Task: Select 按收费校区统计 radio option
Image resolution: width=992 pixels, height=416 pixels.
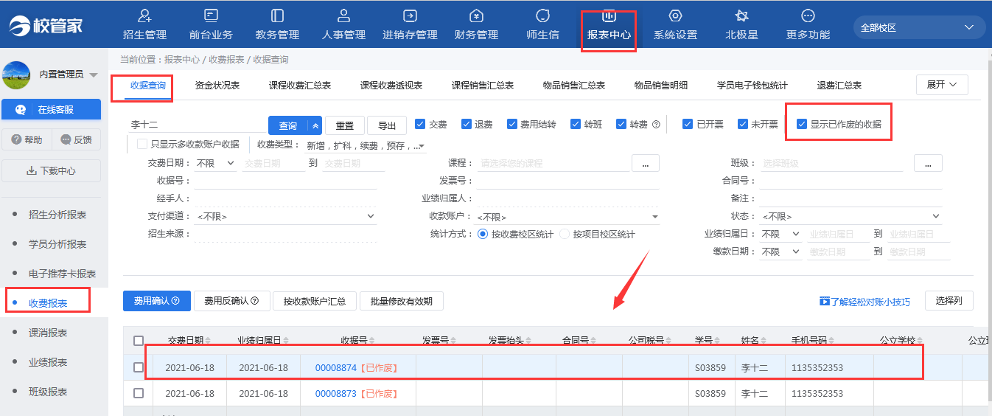Action: pyautogui.click(x=483, y=234)
